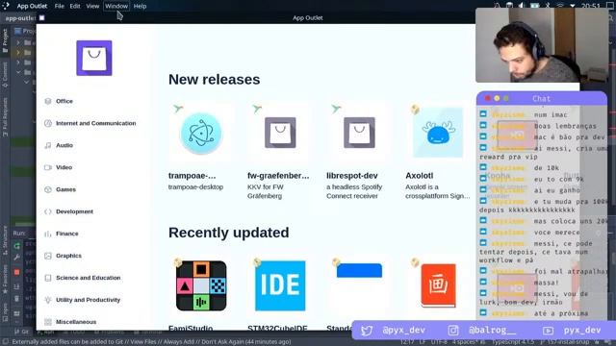This screenshot has width=616, height=346.
Task: Select the Games category
Action: [65, 189]
